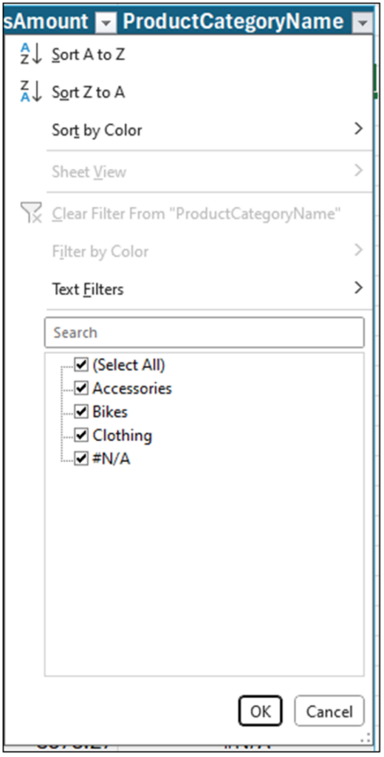Click the Sort A to Z icon
This screenshot has height=757, width=384.
(31, 54)
